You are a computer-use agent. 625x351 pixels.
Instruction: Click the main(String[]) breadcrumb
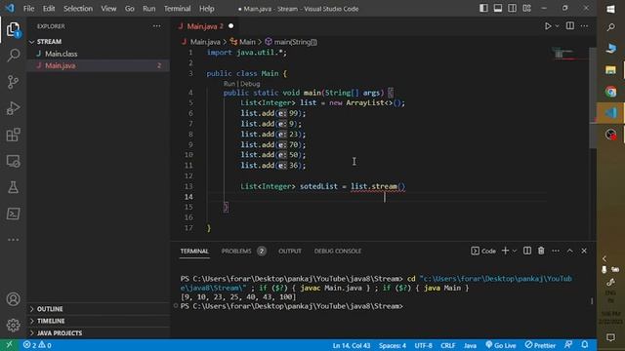[x=291, y=42]
